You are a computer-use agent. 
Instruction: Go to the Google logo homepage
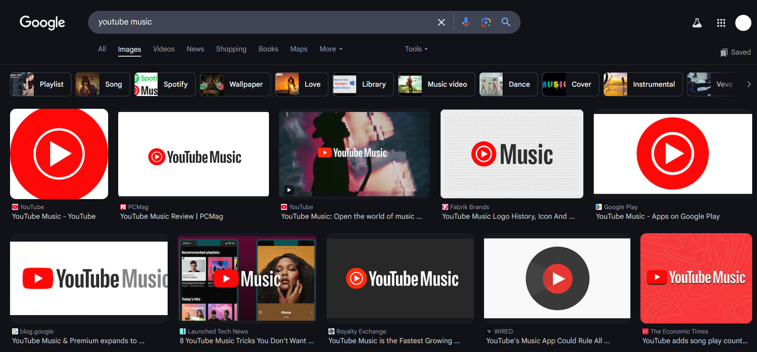(x=42, y=22)
